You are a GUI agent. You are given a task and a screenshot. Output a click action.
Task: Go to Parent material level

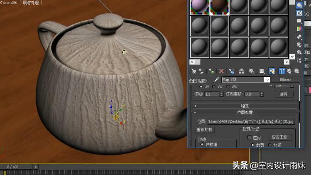pos(289,71)
